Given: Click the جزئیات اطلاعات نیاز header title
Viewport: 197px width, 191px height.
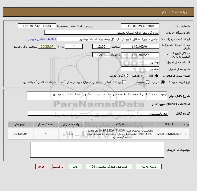Looking at the screenshot, I should click(174, 12).
